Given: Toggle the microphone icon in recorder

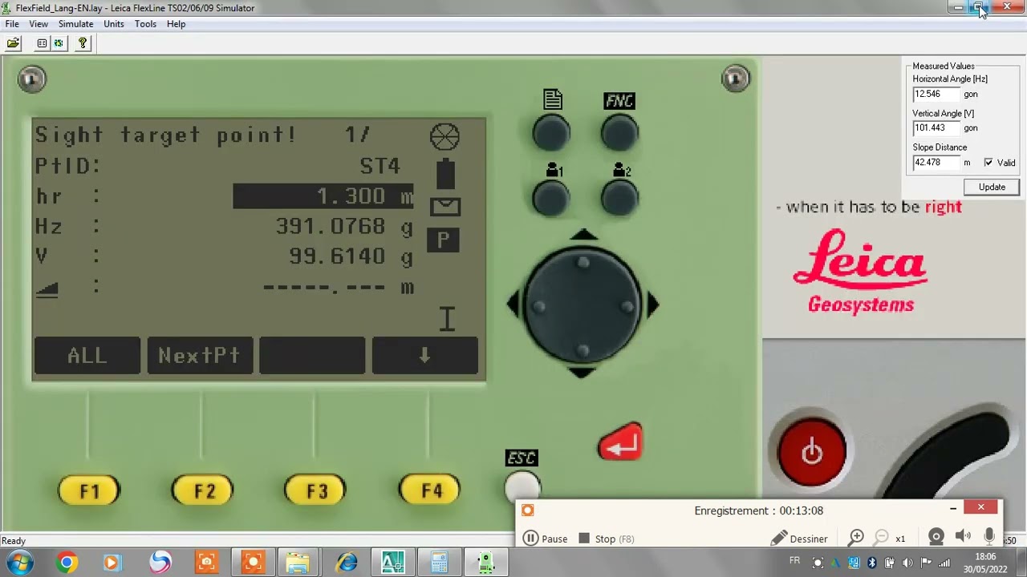Looking at the screenshot, I should coord(989,538).
